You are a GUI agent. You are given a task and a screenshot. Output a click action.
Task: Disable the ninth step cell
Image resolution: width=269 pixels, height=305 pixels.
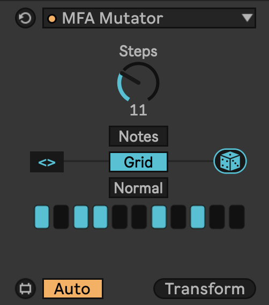(198, 217)
